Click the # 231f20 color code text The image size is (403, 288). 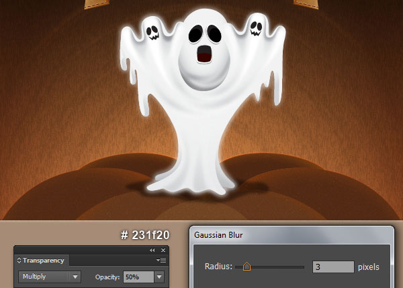pos(145,235)
